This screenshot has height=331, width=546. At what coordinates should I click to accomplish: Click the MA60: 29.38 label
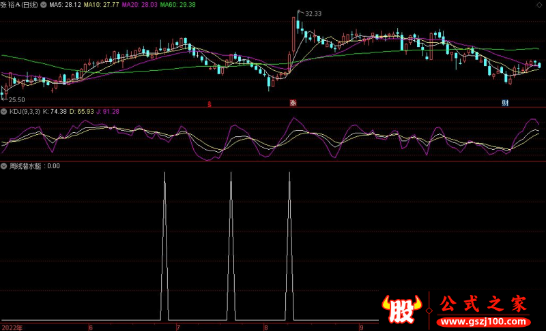[178, 5]
